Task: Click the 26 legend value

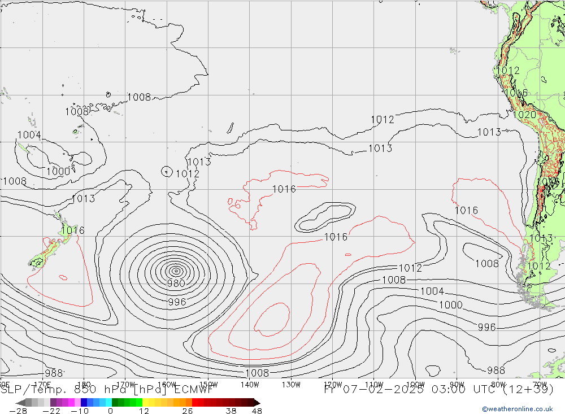Action: [x=188, y=411]
